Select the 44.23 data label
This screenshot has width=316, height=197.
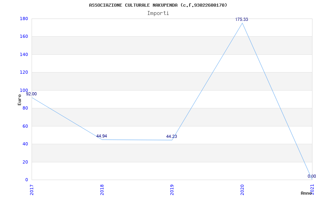coord(171,136)
